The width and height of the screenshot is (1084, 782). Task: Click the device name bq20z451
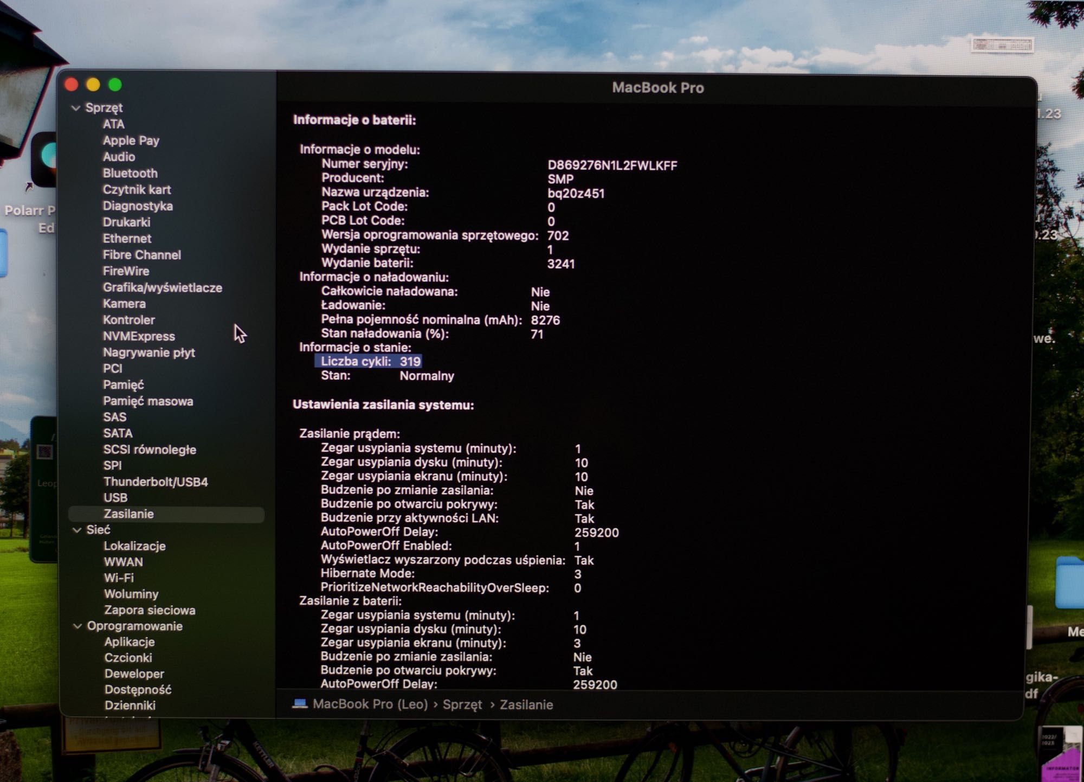click(576, 194)
